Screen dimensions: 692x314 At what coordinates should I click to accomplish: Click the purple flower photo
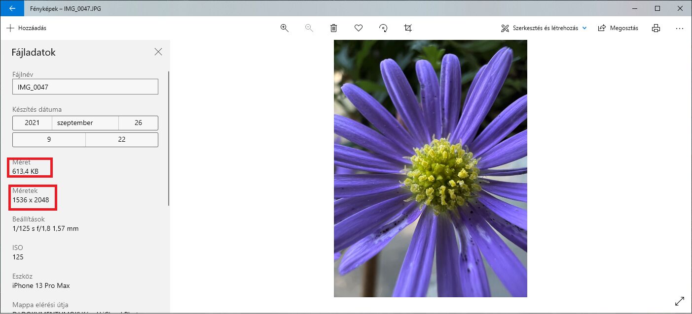431,168
